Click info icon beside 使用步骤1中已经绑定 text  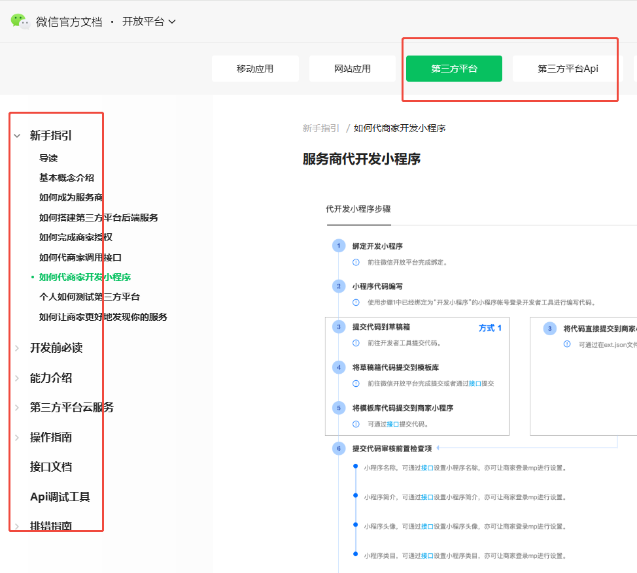coord(356,303)
